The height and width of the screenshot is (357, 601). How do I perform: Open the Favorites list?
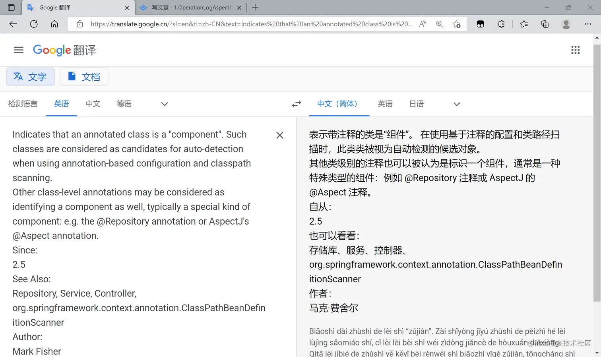coord(524,24)
